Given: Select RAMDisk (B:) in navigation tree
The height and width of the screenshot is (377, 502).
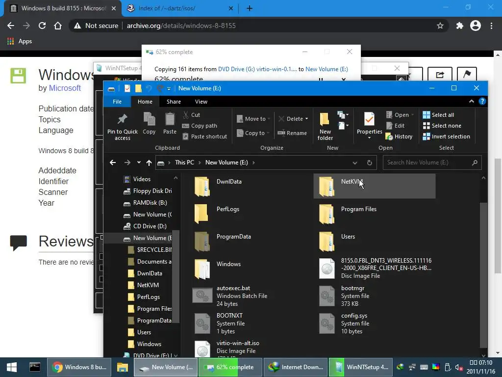Looking at the screenshot, I should tap(146, 203).
